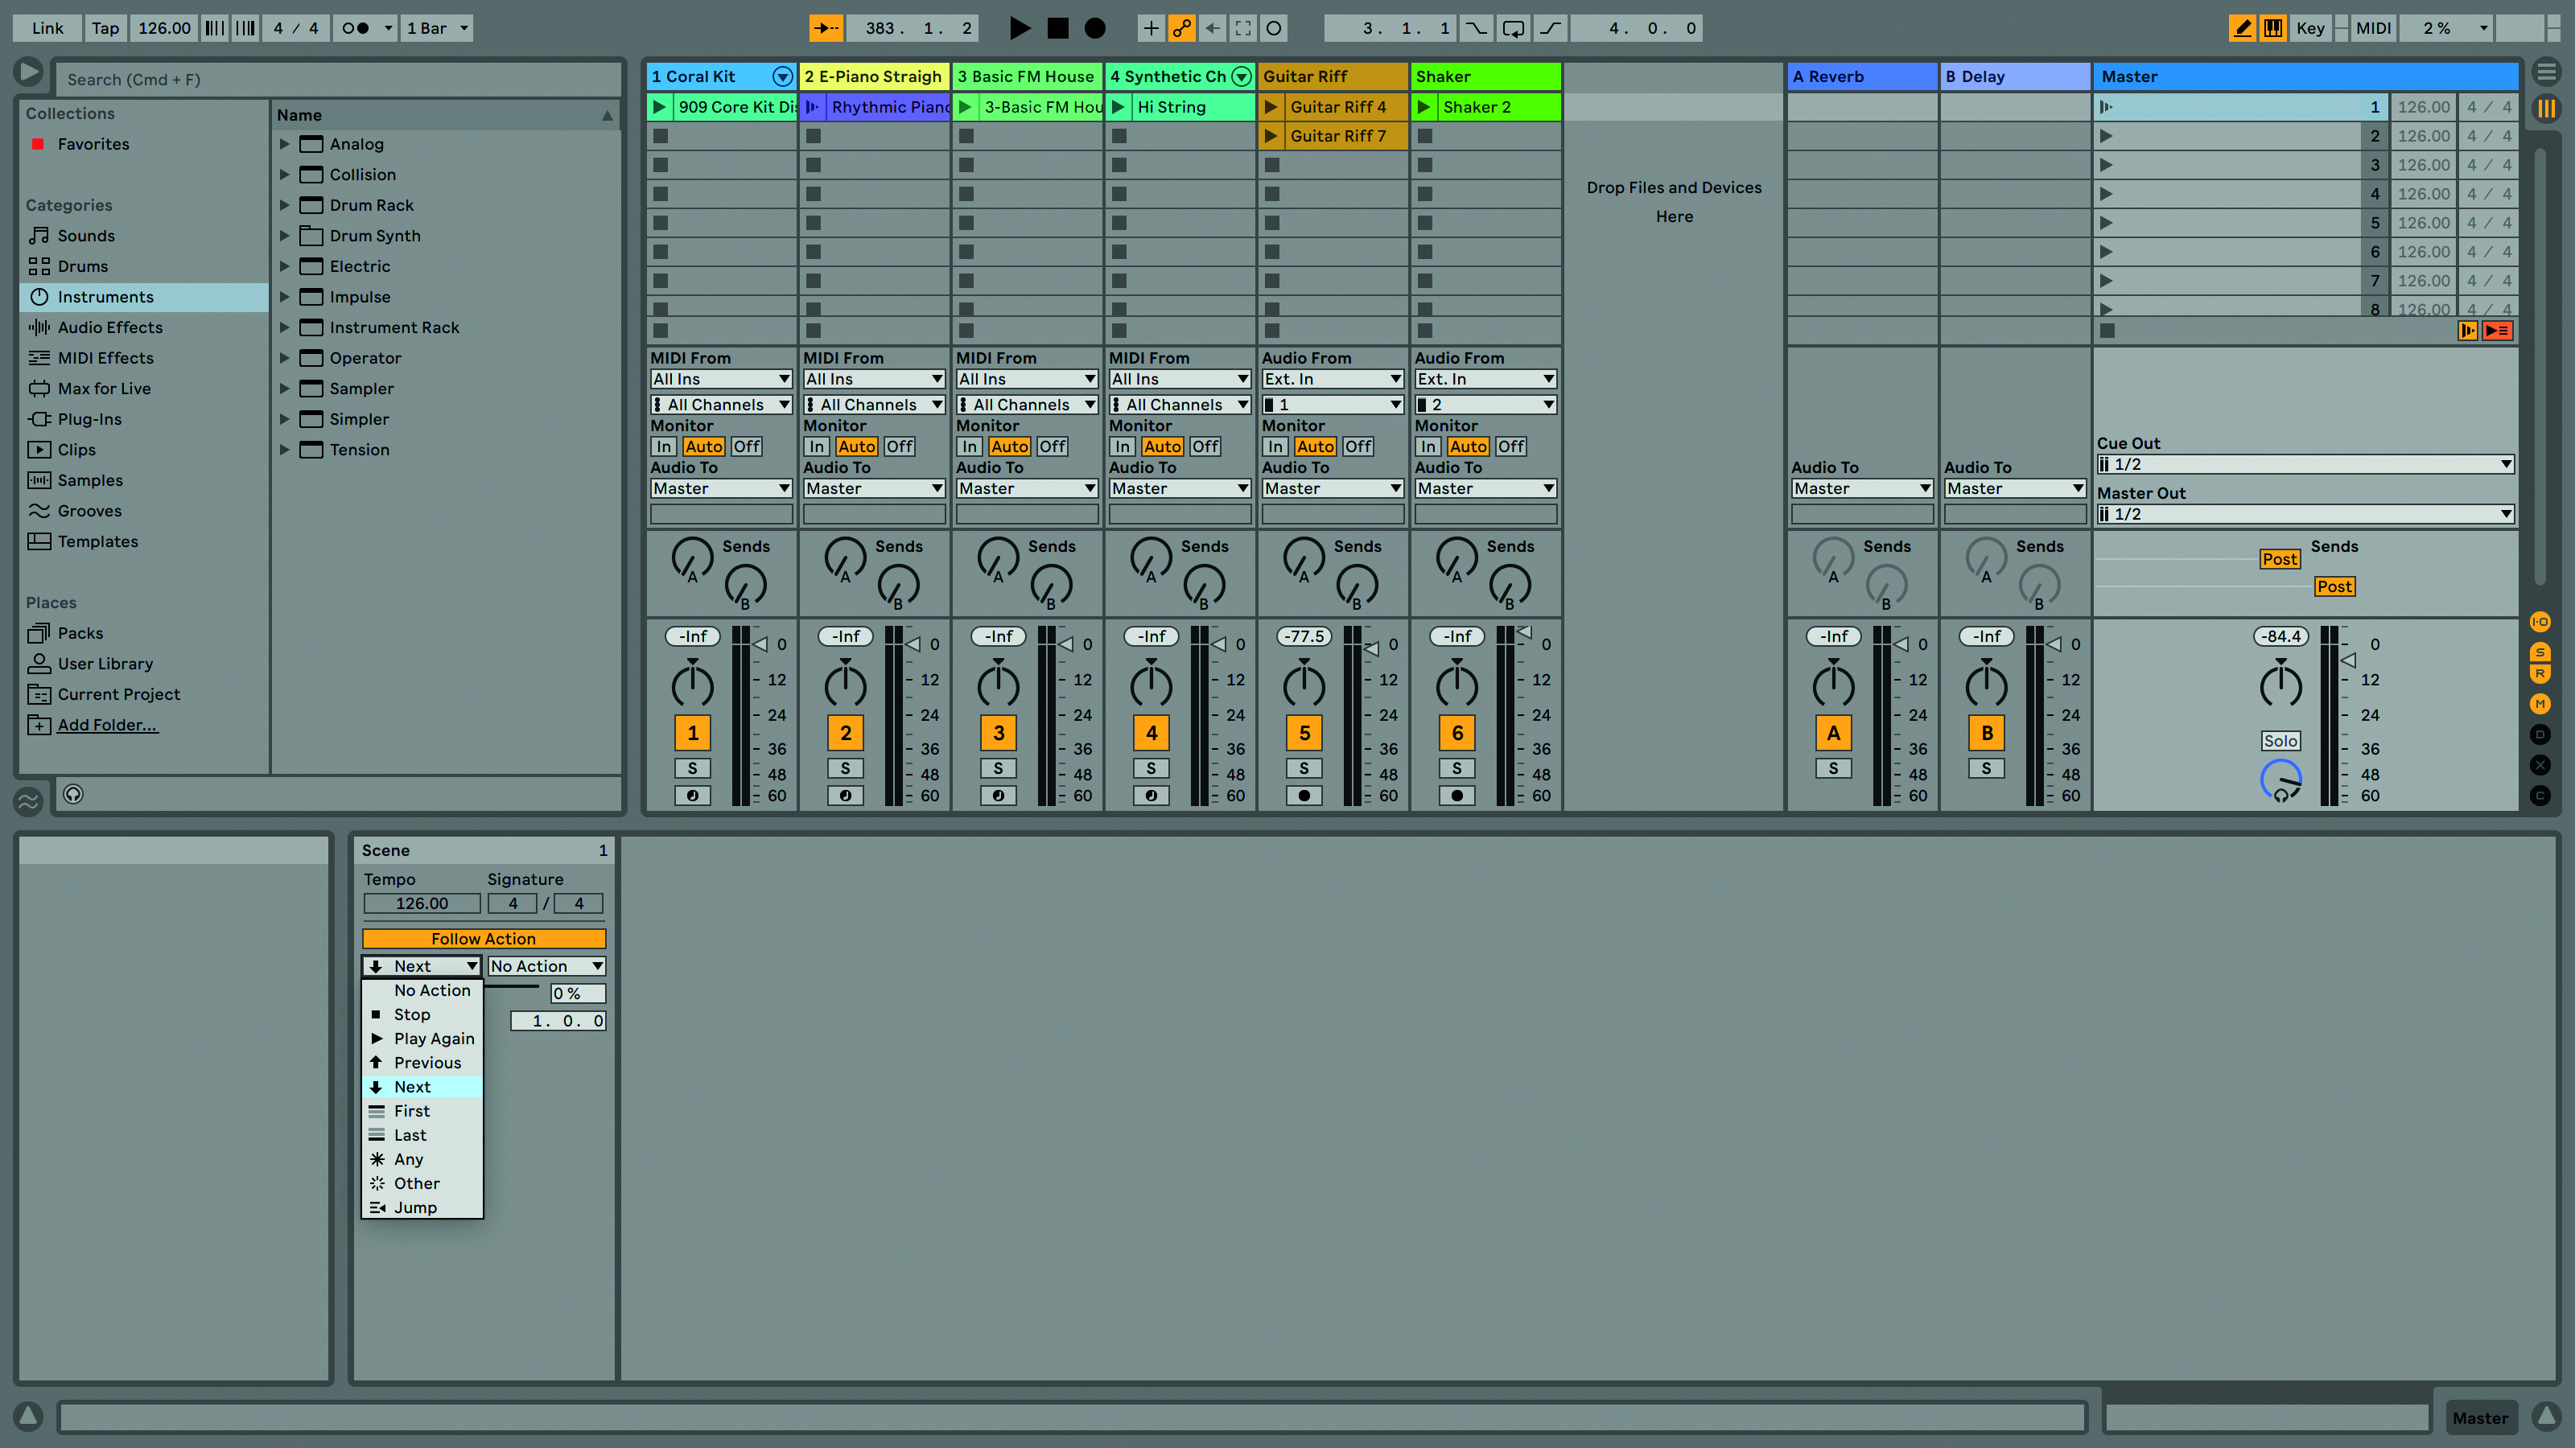Image resolution: width=2575 pixels, height=1448 pixels.
Task: Launch Shaker 2 clip
Action: coord(1424,107)
